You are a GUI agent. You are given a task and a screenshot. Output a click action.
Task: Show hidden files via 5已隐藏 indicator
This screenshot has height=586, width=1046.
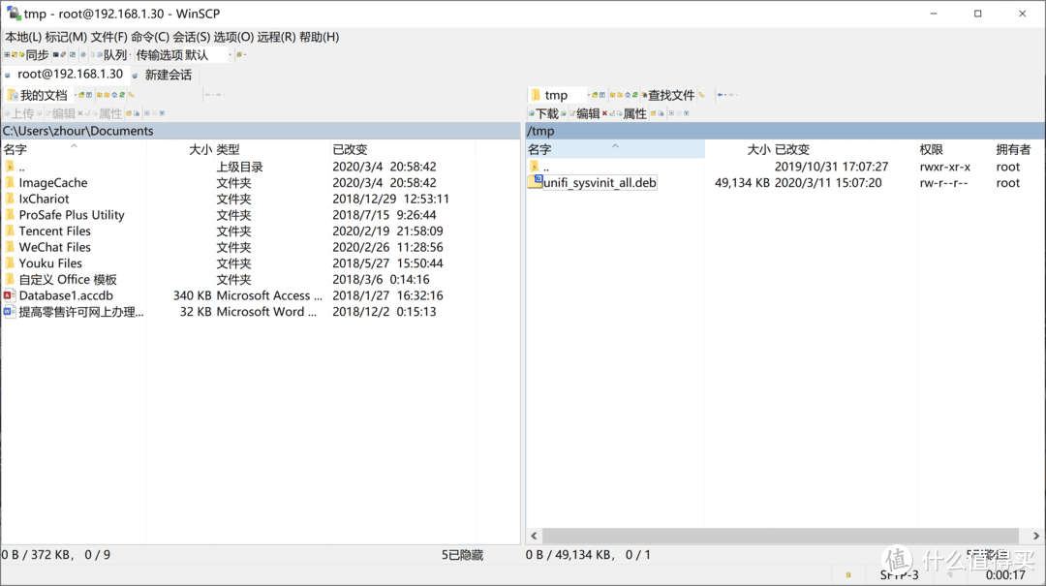click(x=463, y=554)
